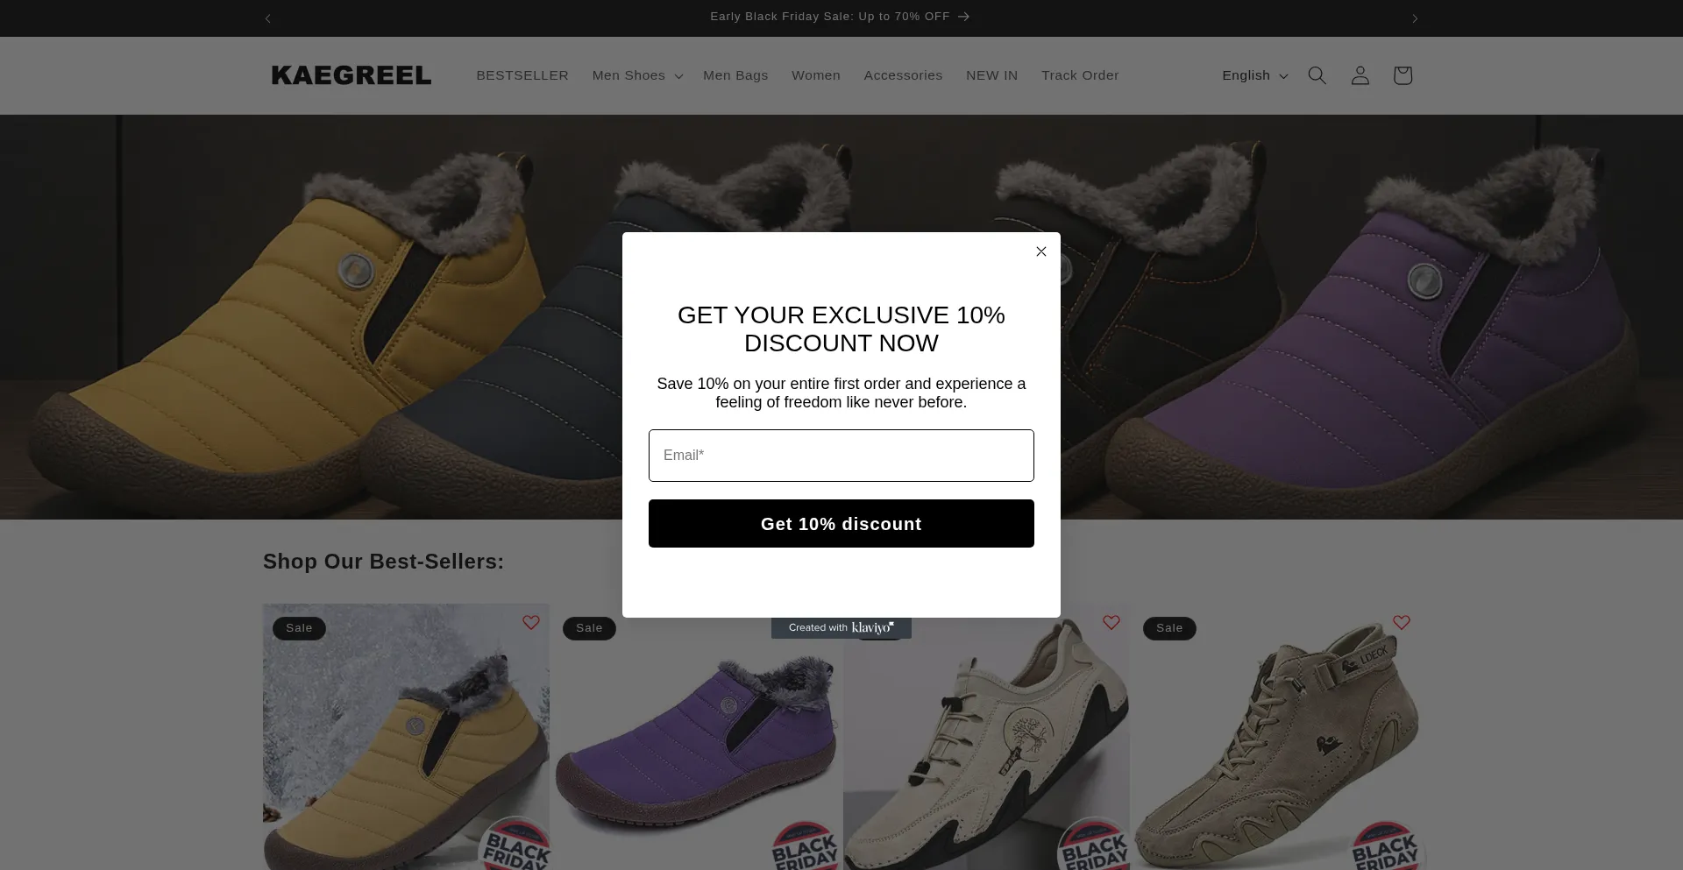The image size is (1683, 870).
Task: Click the Get 10% discount button
Action: coord(841,524)
